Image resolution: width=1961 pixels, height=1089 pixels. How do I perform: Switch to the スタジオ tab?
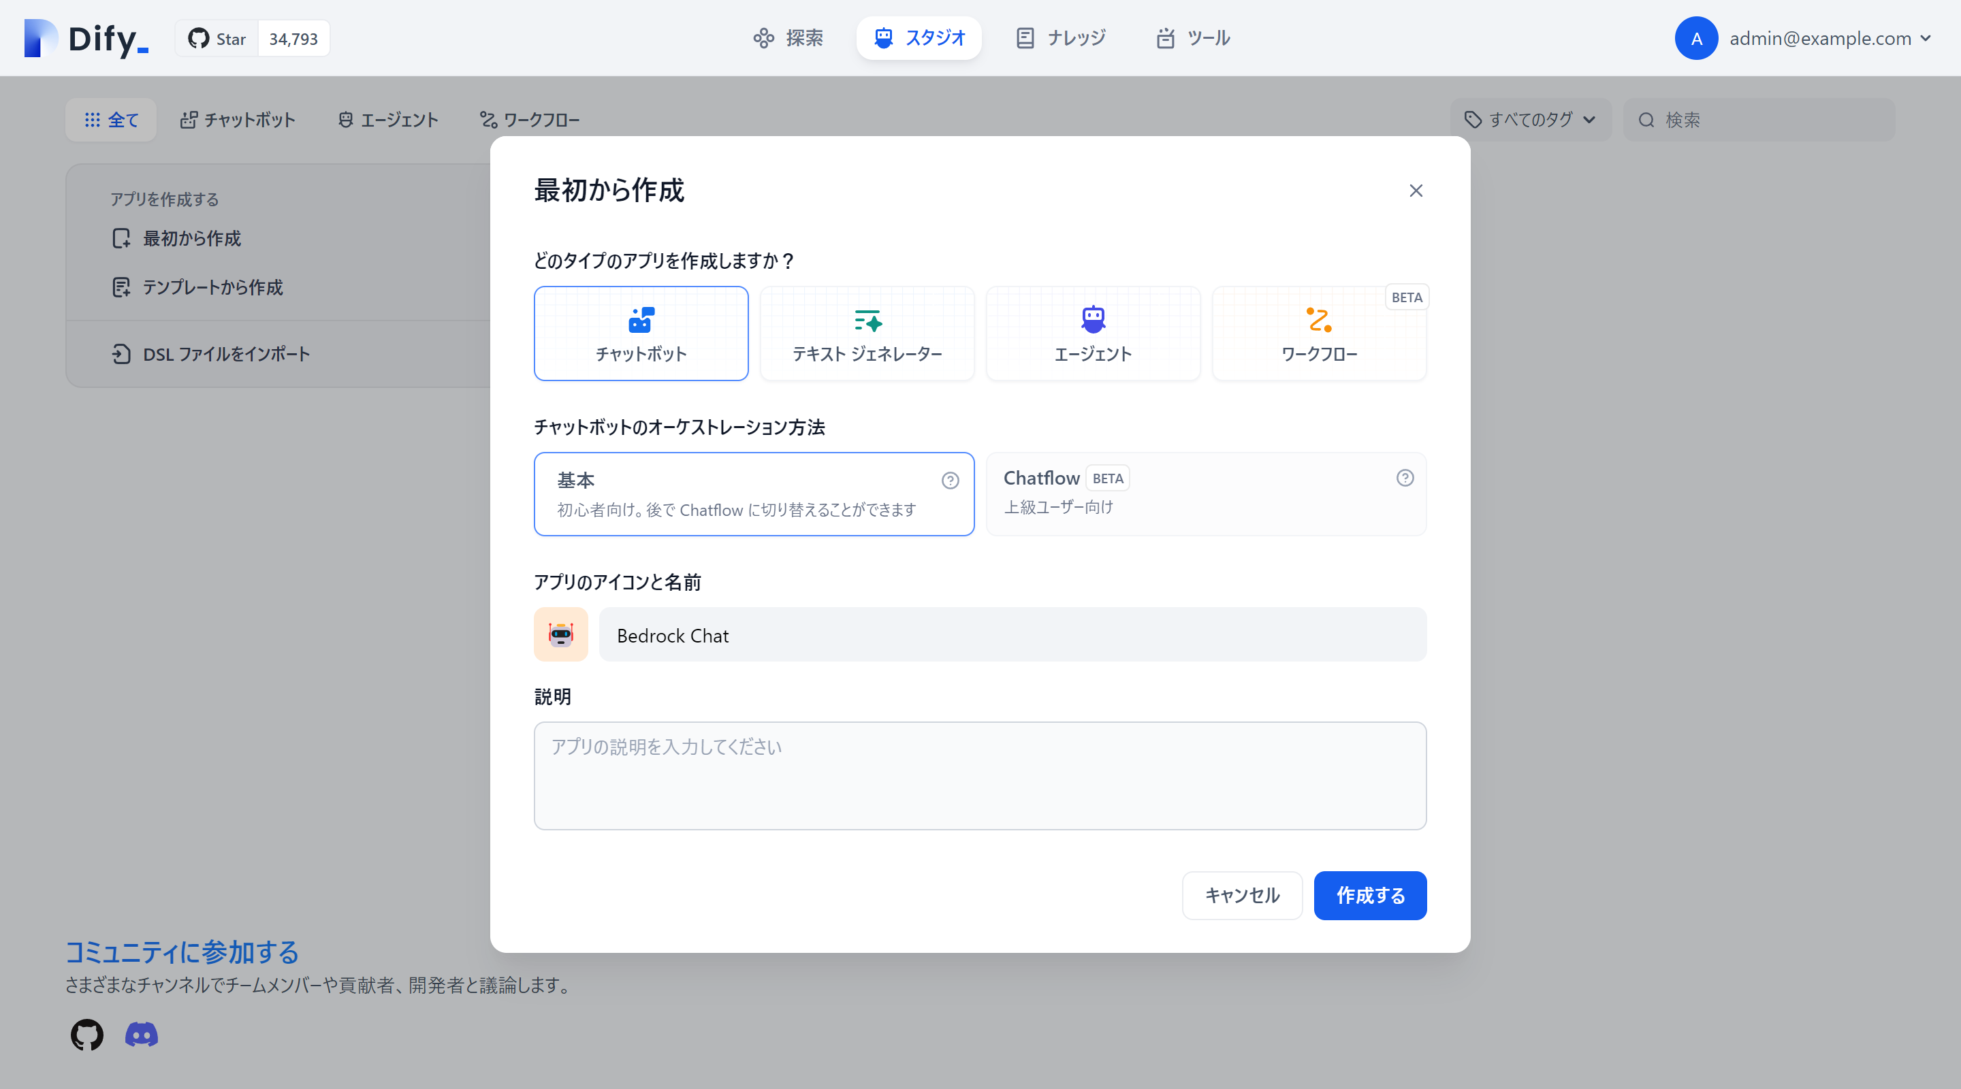919,37
